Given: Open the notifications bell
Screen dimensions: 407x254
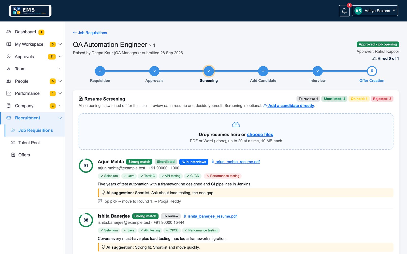Looking at the screenshot, I should [x=344, y=11].
